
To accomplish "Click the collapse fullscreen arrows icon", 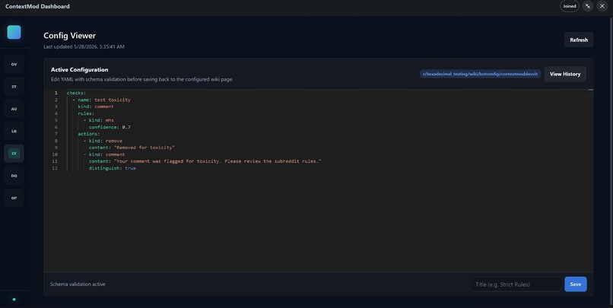I will point(588,6).
